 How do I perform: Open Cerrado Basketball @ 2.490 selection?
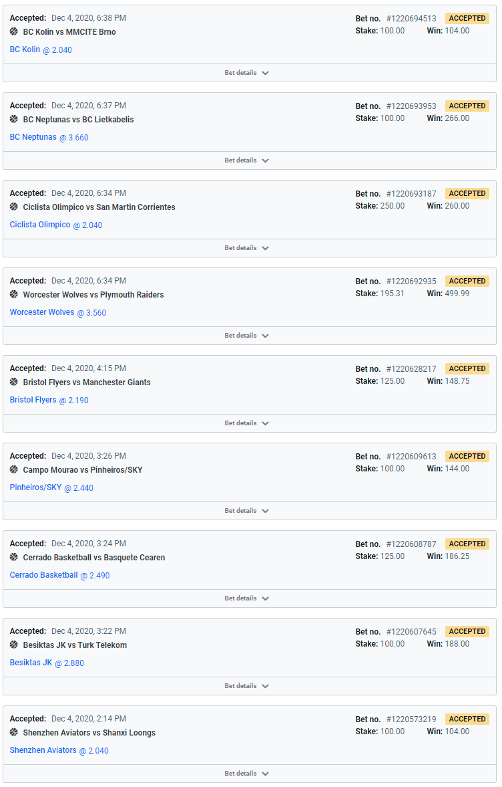tap(59, 575)
